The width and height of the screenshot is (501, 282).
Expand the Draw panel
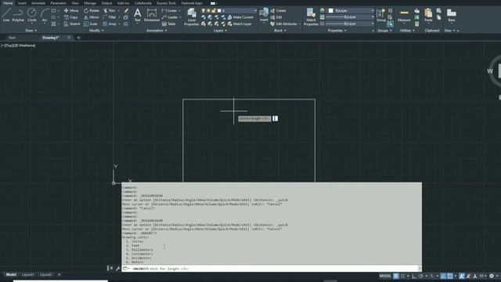31,31
